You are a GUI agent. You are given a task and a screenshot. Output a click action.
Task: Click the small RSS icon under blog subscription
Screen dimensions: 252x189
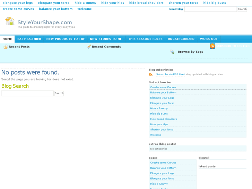150,75
